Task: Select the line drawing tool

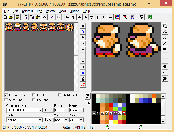Action: coord(165,43)
